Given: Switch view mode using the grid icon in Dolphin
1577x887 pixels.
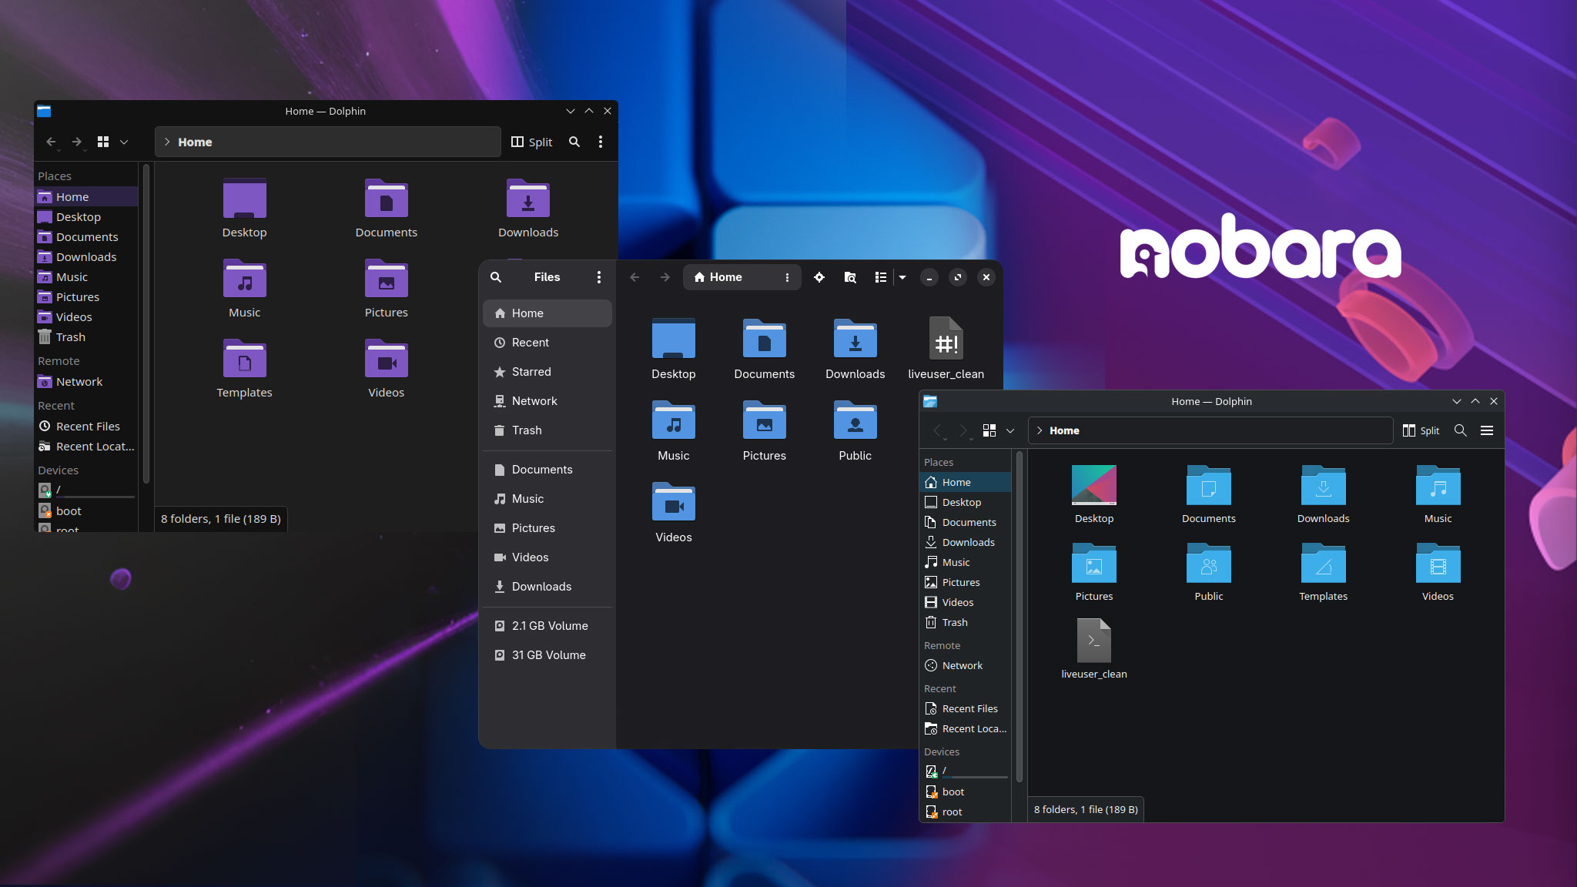Looking at the screenshot, I should [x=104, y=142].
